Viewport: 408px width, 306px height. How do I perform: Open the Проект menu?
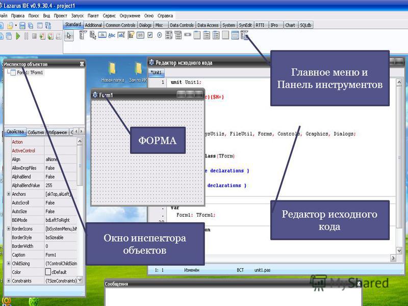(60, 16)
